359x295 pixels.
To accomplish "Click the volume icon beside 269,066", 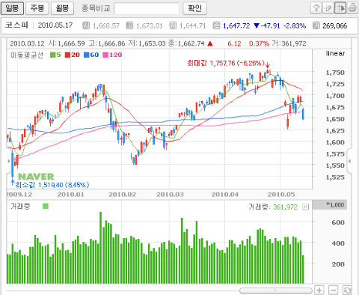I will (316, 25).
